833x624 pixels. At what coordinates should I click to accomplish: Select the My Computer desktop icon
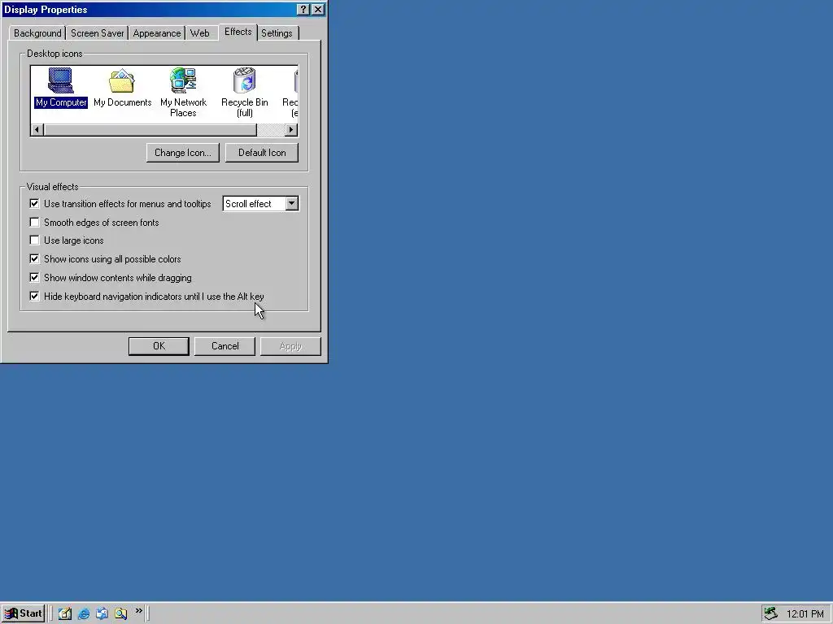click(60, 88)
